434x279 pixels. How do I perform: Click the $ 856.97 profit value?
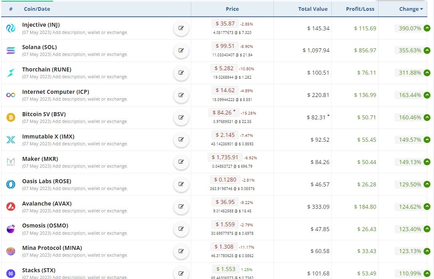point(365,50)
